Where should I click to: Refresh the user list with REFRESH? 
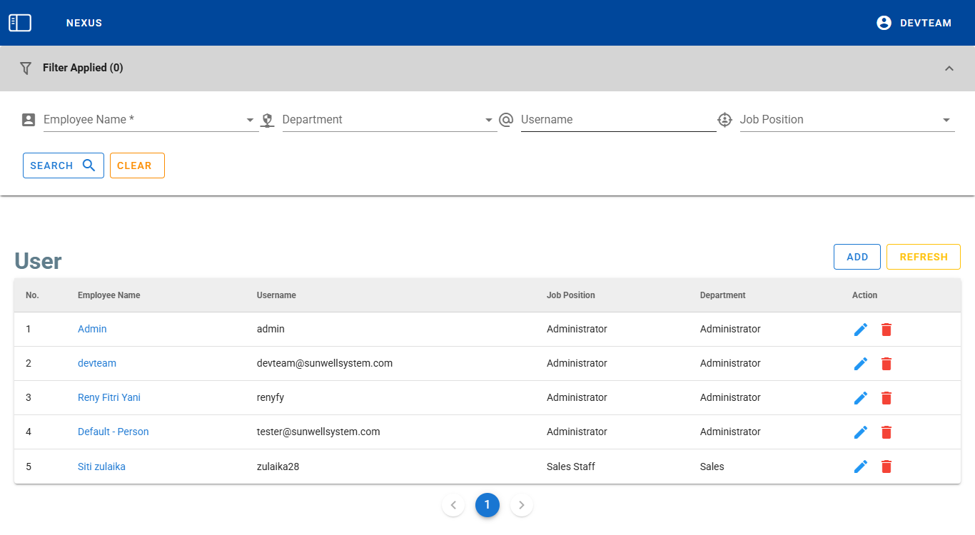[x=923, y=257]
